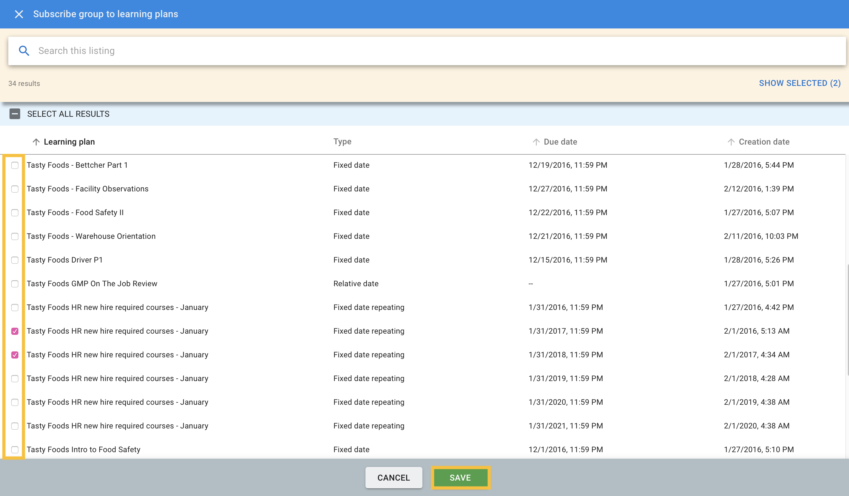849x496 pixels.
Task: Click Tasty Foods - Bettcher Part 1 name
Action: 77,165
